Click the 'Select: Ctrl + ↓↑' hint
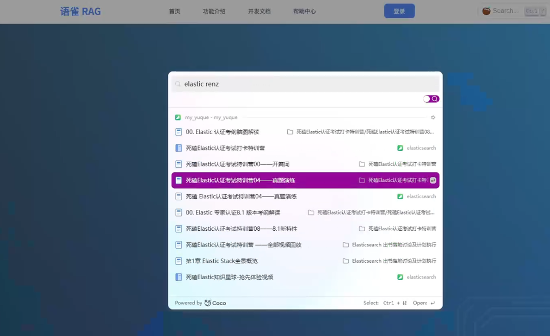The image size is (550, 336). (x=385, y=303)
